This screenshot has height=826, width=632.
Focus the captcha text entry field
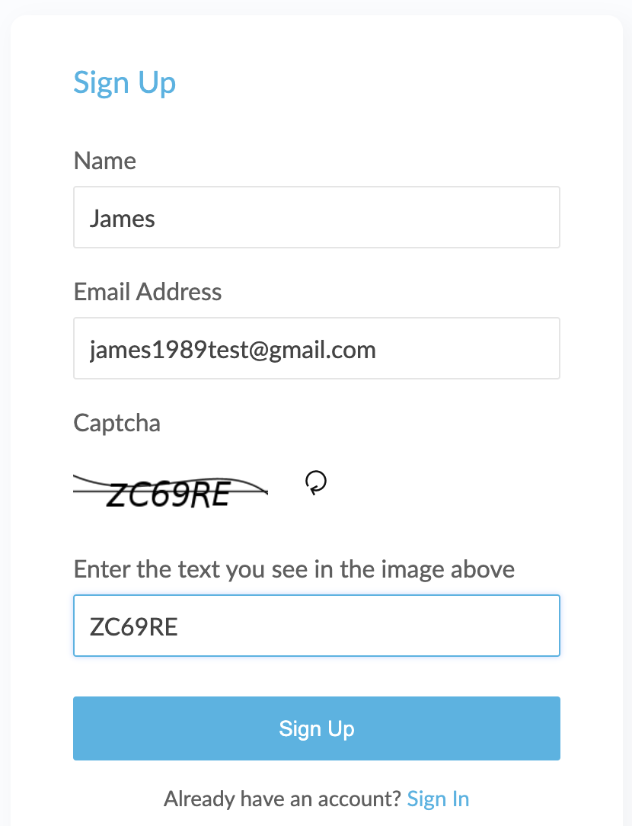point(316,626)
